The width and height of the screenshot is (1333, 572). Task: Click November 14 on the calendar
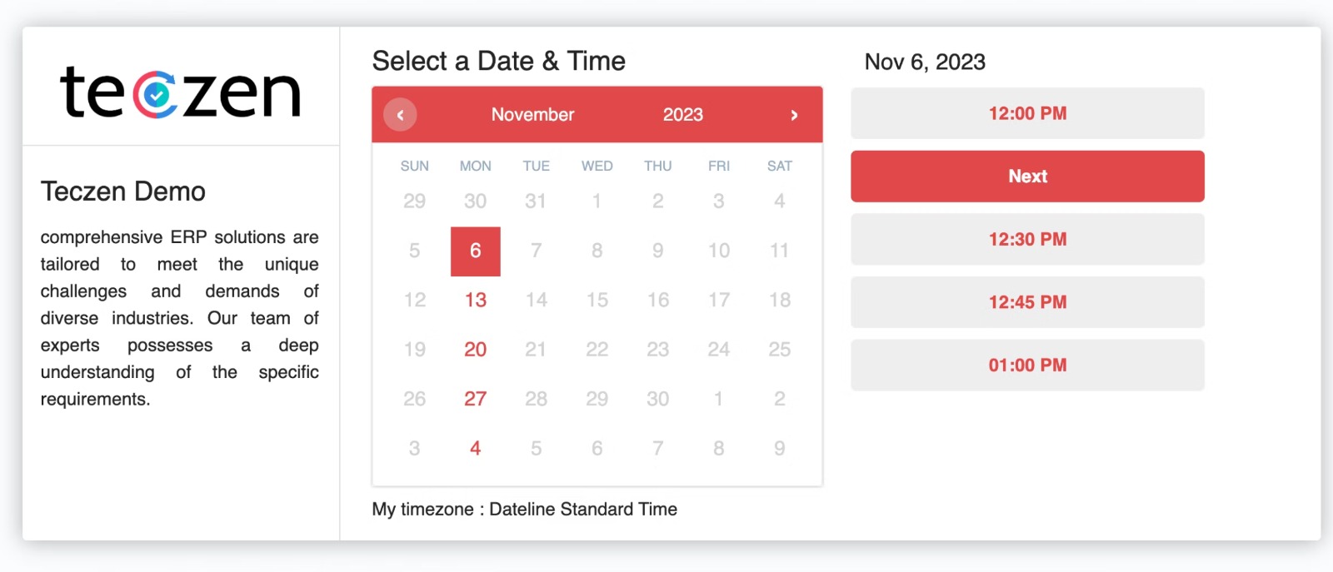[536, 300]
